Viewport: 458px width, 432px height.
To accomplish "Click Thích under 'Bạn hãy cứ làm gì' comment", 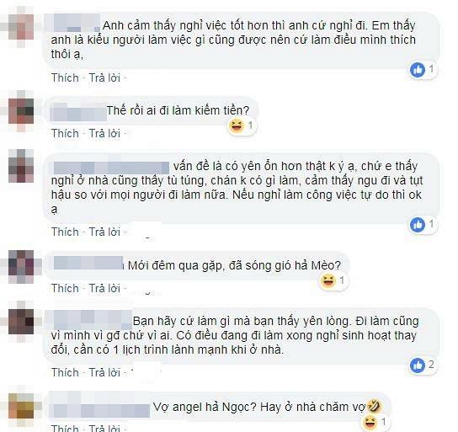I will (65, 373).
